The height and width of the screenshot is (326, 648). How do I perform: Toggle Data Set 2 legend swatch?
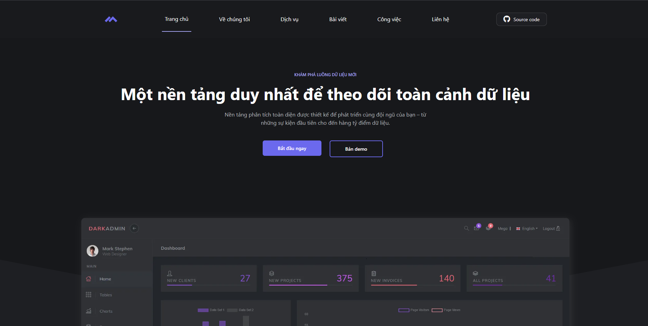click(x=232, y=310)
